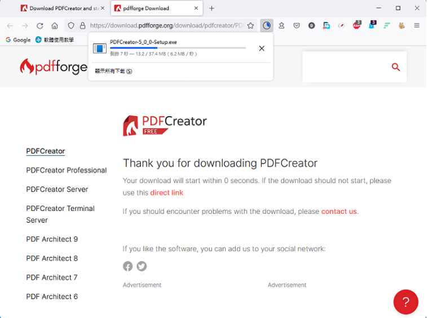Close the pdfforge Download tab
The image size is (428, 318).
coord(196,8)
